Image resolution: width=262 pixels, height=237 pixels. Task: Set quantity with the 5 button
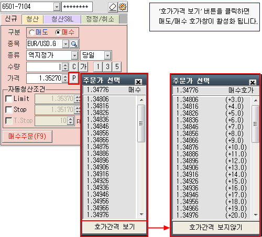(x=117, y=67)
